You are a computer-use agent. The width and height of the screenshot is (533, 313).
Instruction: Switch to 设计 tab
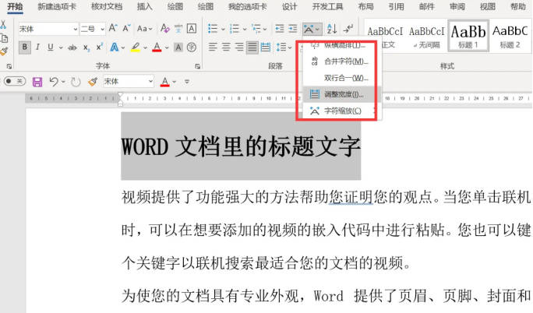pyautogui.click(x=290, y=6)
